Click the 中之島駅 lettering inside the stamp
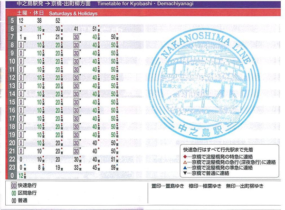Image resolution: width=285 pixels, height=210 pixels. (x=201, y=130)
